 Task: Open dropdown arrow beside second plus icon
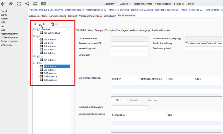tap(48, 24)
